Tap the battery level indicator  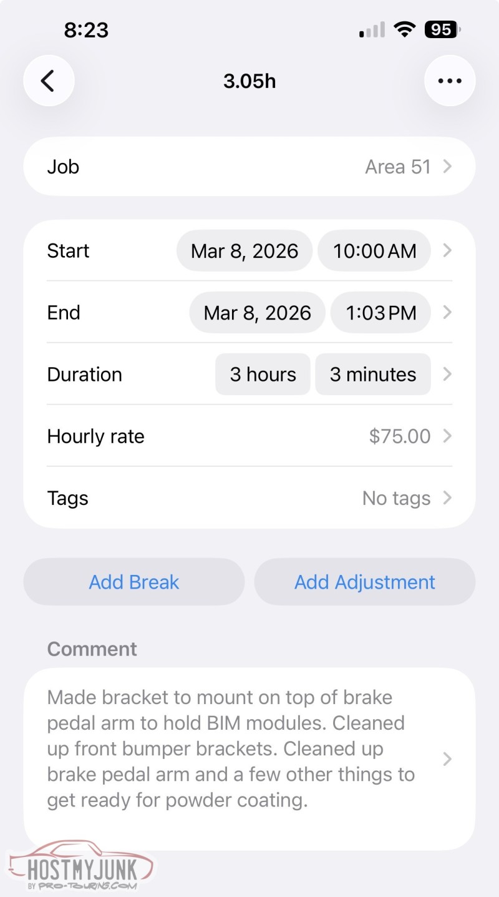[x=443, y=29]
